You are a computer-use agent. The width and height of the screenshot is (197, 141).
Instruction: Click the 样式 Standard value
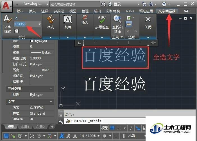pyautogui.click(x=42, y=114)
